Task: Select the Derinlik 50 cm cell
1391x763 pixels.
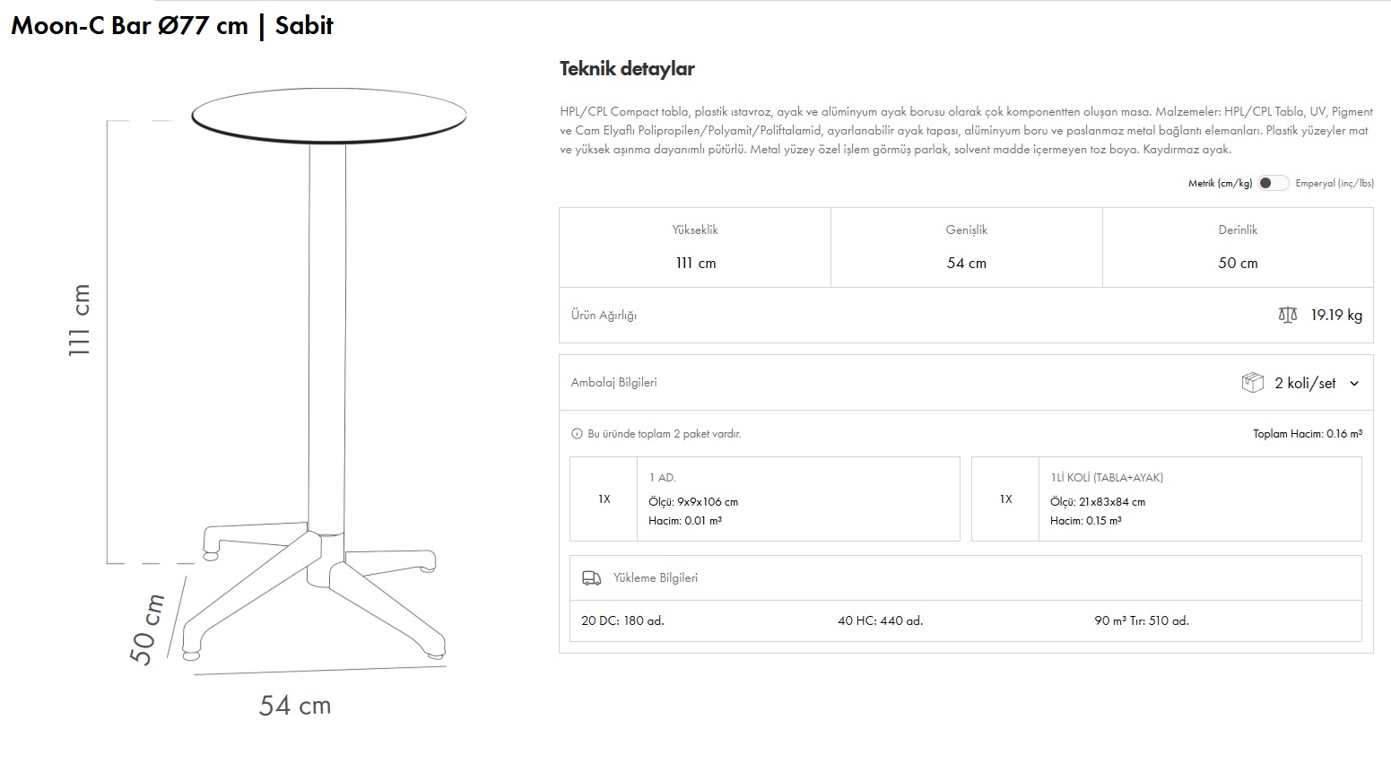Action: click(x=1238, y=247)
